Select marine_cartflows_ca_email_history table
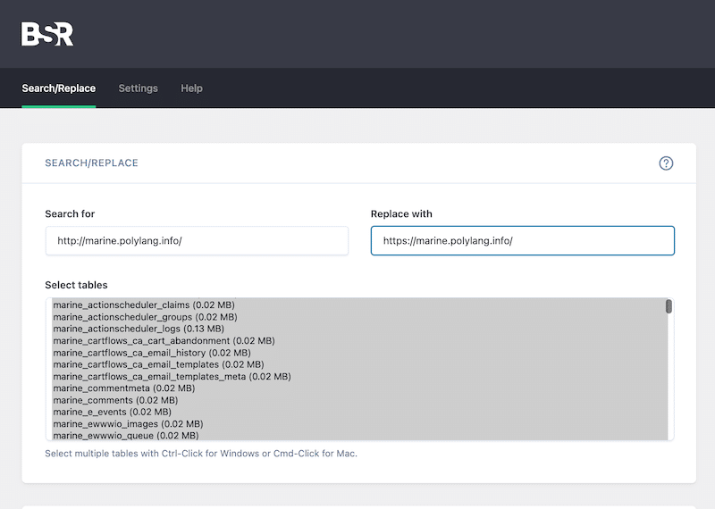The image size is (715, 509). tap(360, 353)
